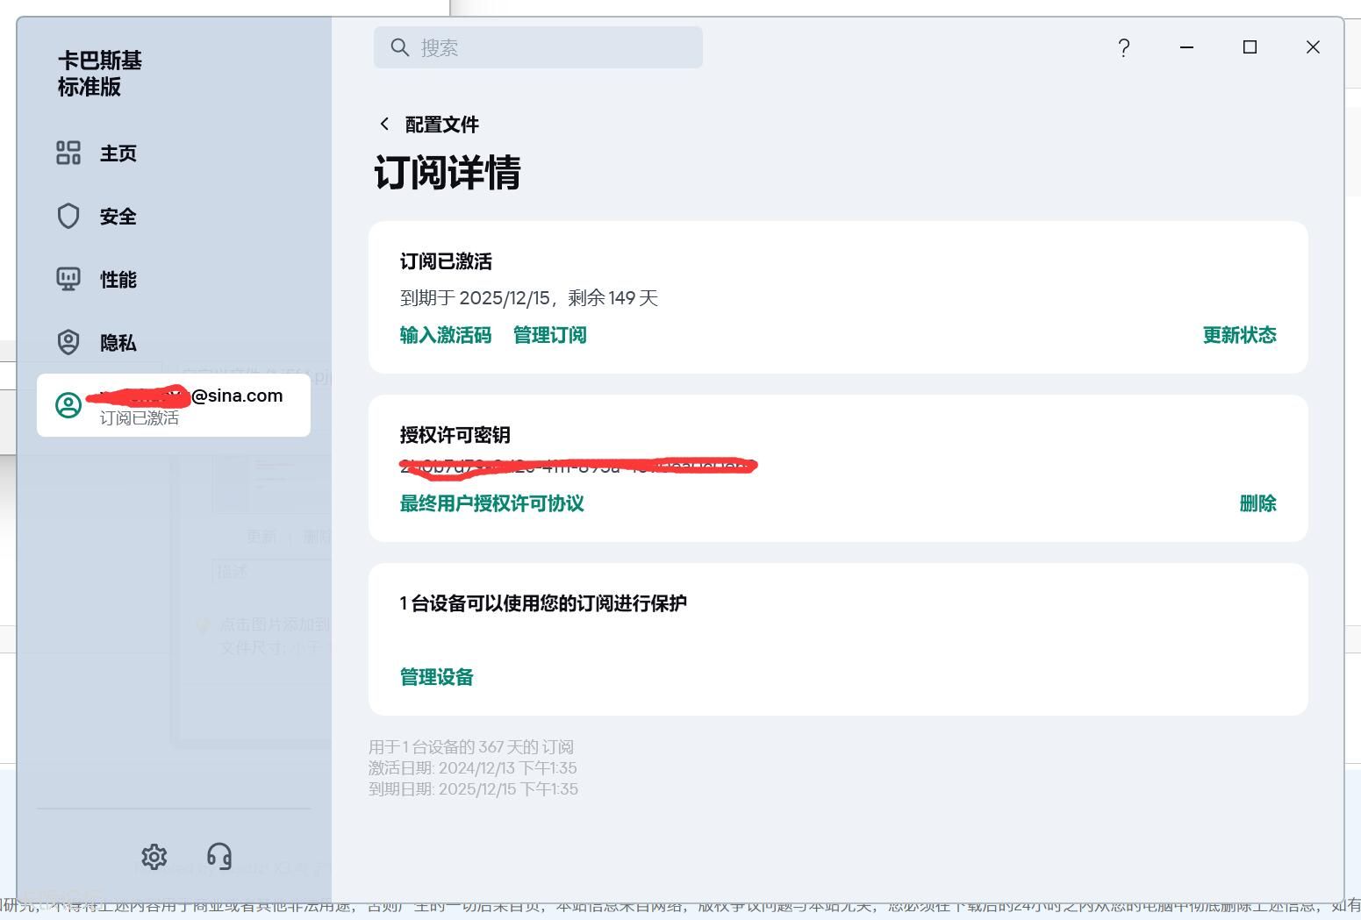
Task: Click the 到期日期 2025/12/15 下午1:35 line
Action: (473, 789)
